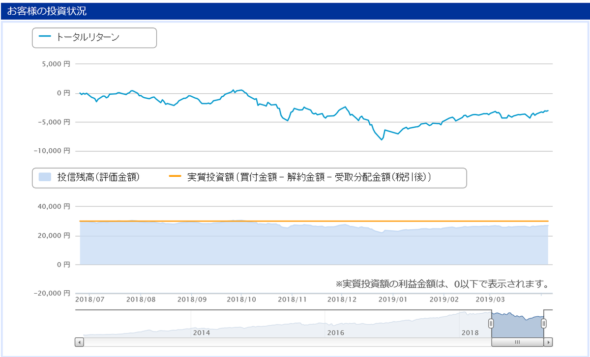Toggle the 実質投資額 legend series
Image resolution: width=590 pixels, height=357 pixels.
click(300, 178)
